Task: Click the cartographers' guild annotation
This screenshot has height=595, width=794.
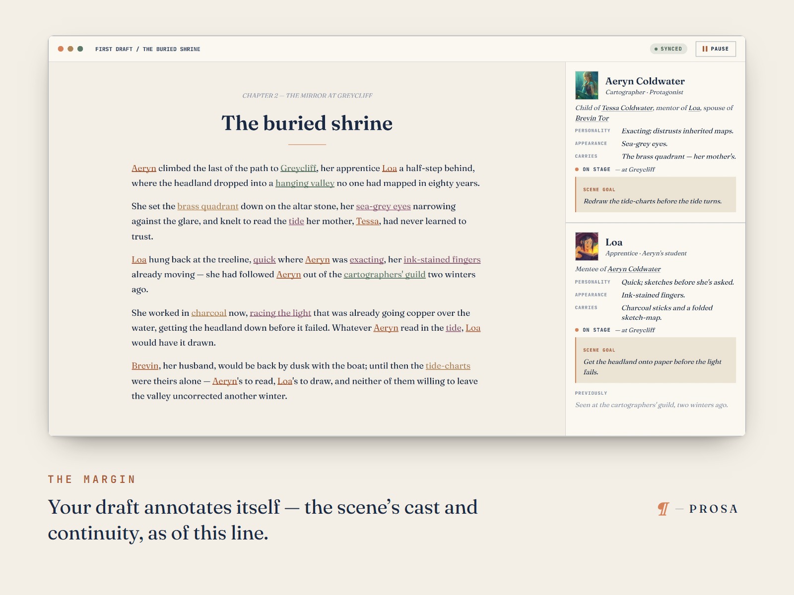Action: point(385,274)
